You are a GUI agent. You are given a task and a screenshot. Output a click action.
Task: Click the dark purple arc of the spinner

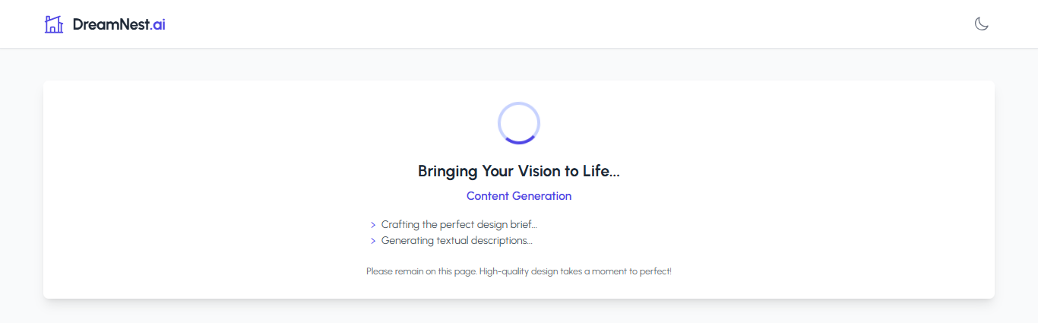pyautogui.click(x=519, y=142)
